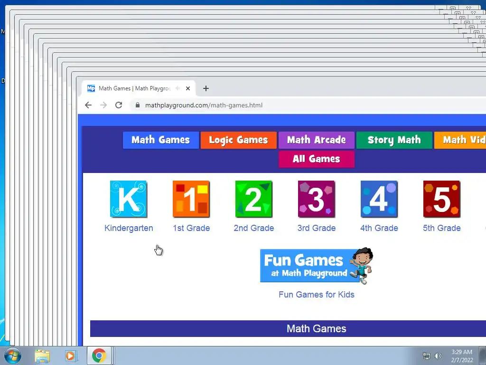Follow the 1st Grade text link
The height and width of the screenshot is (365, 486).
point(191,228)
